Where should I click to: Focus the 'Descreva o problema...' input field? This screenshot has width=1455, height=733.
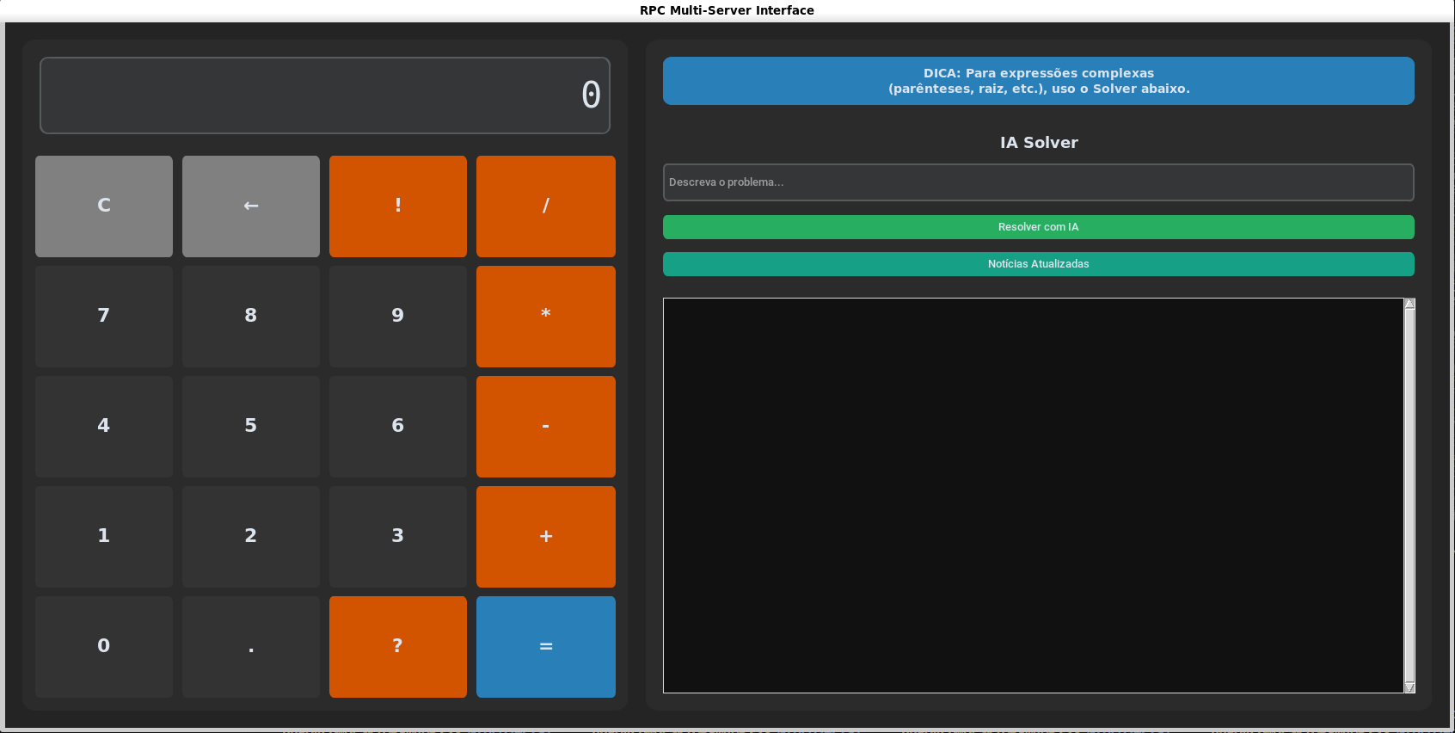[x=1039, y=182]
